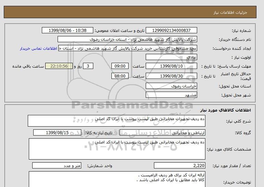Viewport: 264px width, 187px height.
Task: Open the buyer contact info link (اطلاعات تماس خریدار)
Action: (38, 48)
